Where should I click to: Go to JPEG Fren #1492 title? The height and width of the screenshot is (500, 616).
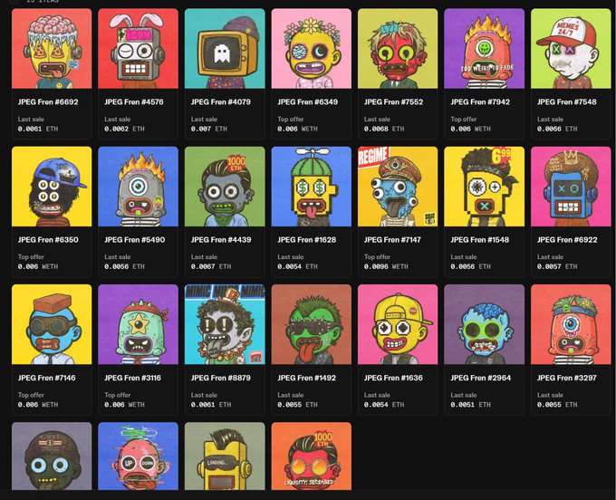pos(307,378)
